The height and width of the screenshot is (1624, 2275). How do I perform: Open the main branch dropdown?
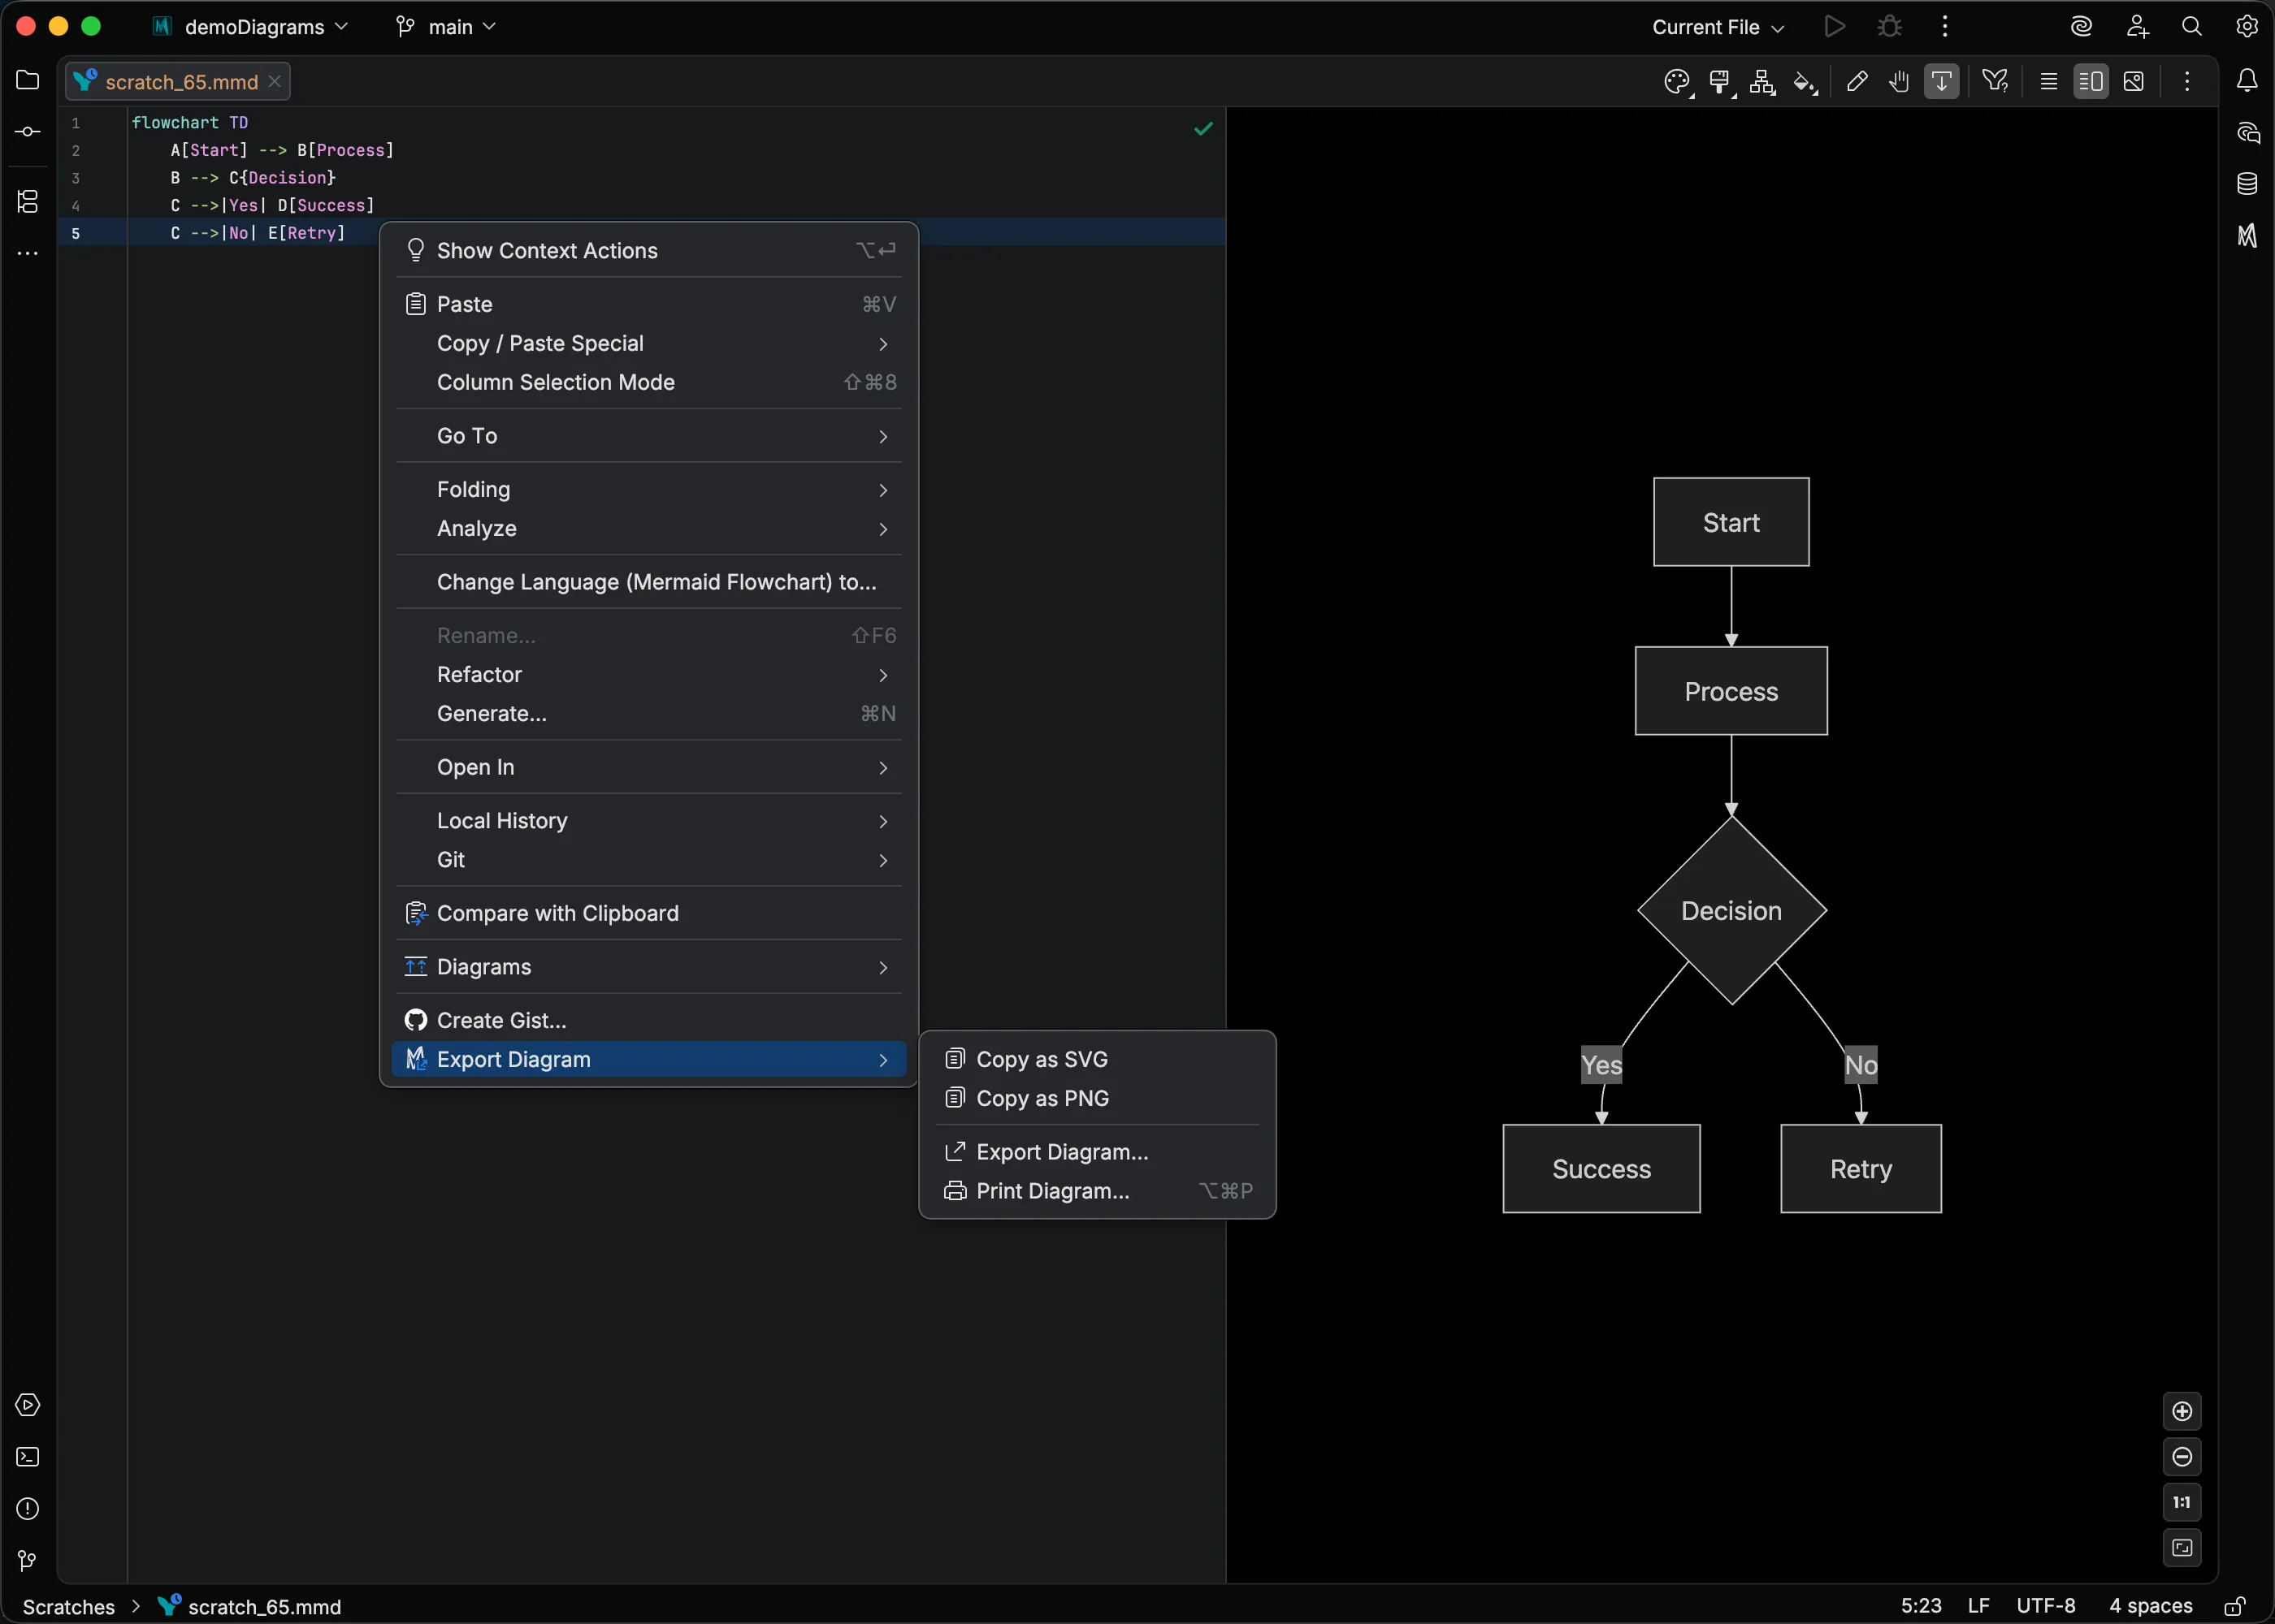[x=446, y=27]
